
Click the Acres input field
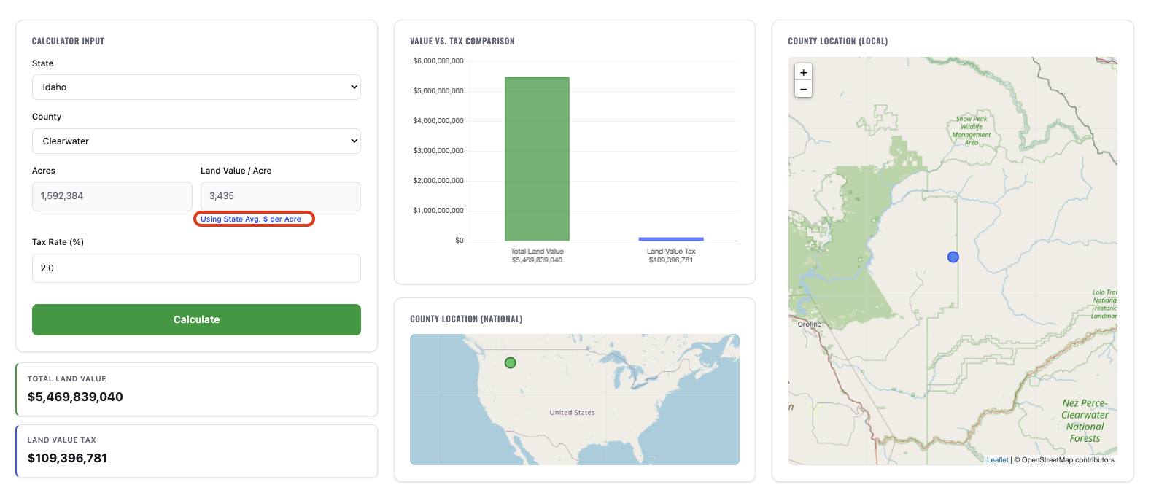coord(112,196)
